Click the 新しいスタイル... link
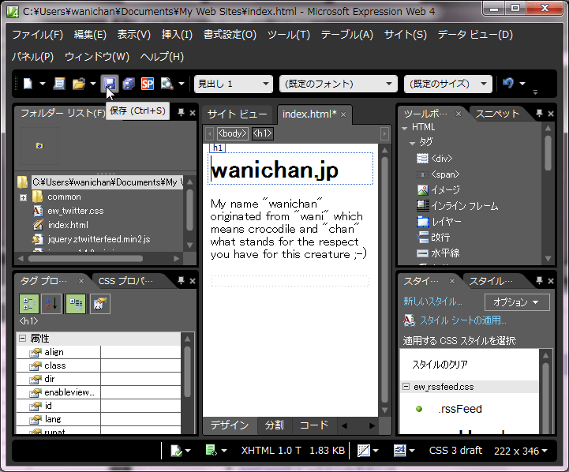The width and height of the screenshot is (569, 472). coord(432,302)
